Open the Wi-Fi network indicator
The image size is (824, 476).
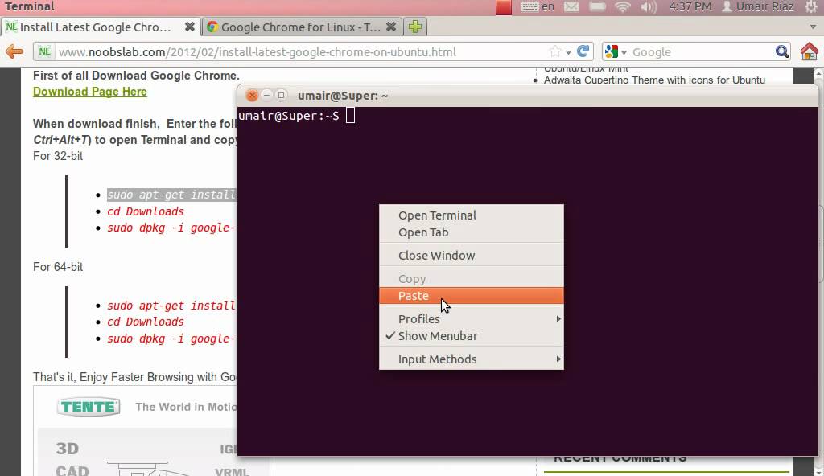pos(623,6)
